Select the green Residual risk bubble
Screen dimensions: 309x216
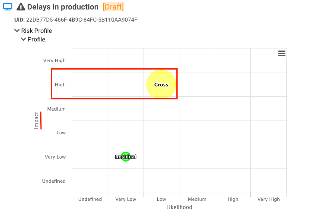coord(126,157)
